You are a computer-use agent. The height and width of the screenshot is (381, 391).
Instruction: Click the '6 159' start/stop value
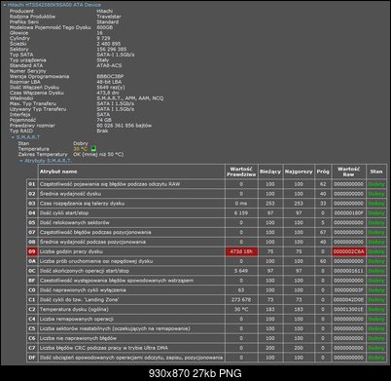(x=241, y=213)
